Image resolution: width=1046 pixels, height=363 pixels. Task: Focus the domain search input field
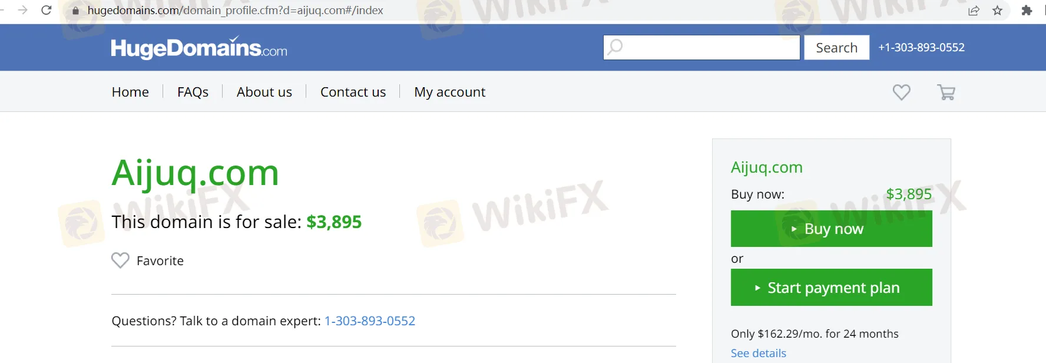pyautogui.click(x=701, y=48)
